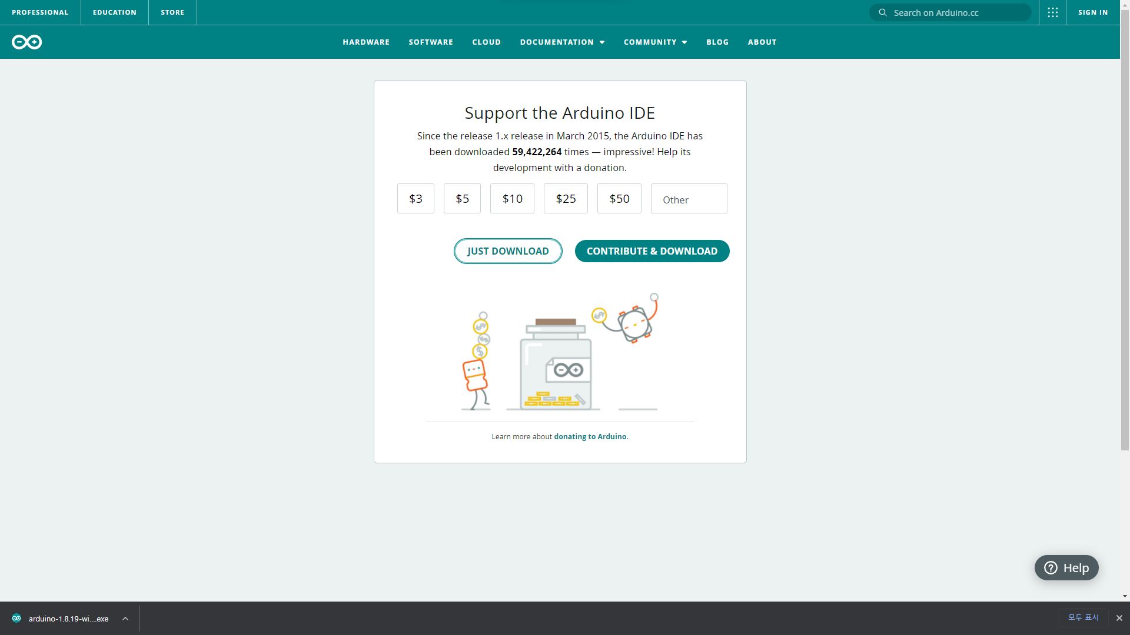Select the $3 donation amount

pyautogui.click(x=416, y=199)
